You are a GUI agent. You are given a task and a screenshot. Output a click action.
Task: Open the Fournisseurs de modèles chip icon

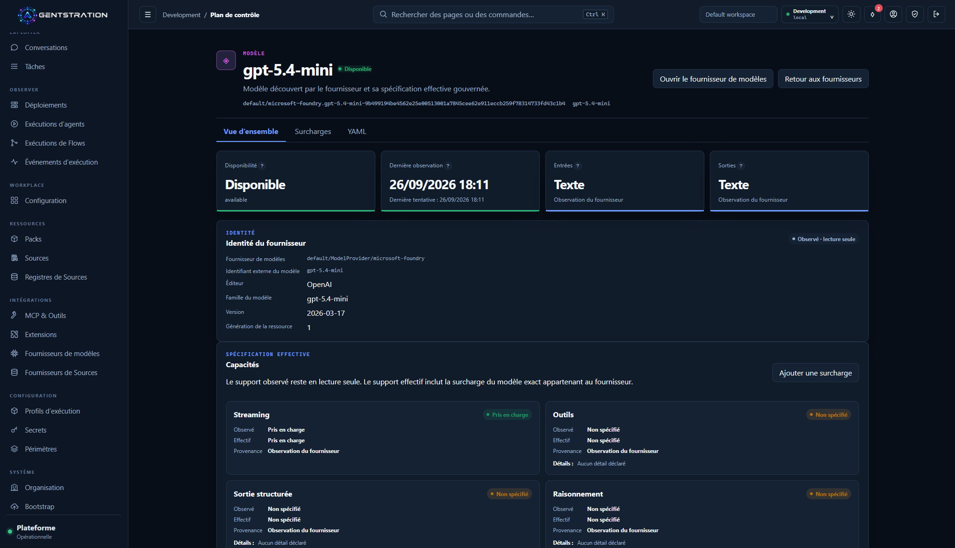click(x=14, y=354)
